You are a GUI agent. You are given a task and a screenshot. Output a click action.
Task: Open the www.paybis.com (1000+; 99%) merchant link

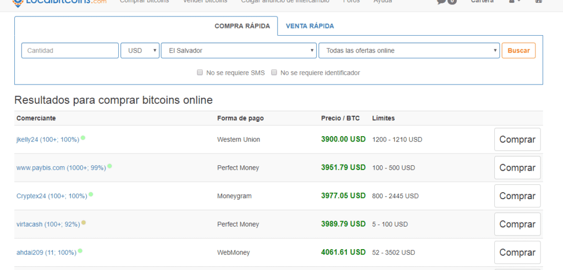(61, 168)
